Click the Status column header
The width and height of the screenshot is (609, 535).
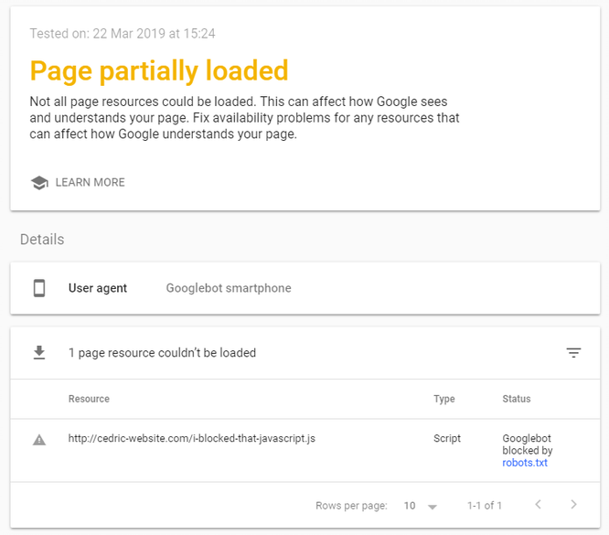pos(516,399)
